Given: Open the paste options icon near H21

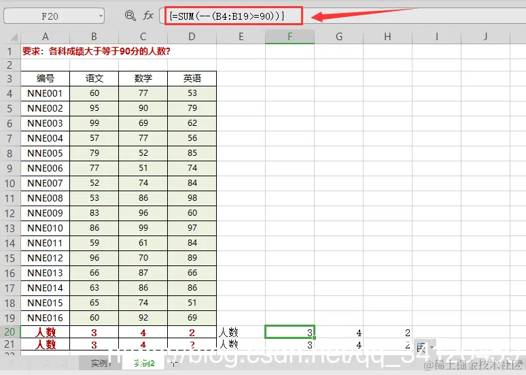Looking at the screenshot, I should (x=425, y=347).
